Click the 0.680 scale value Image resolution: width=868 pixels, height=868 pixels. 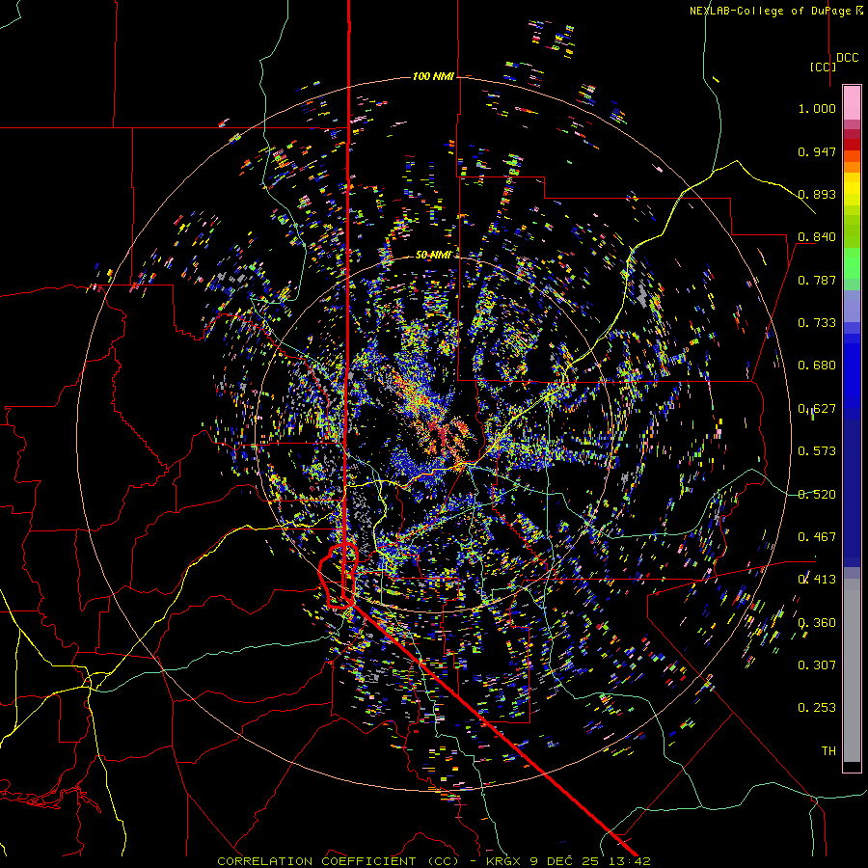point(817,366)
